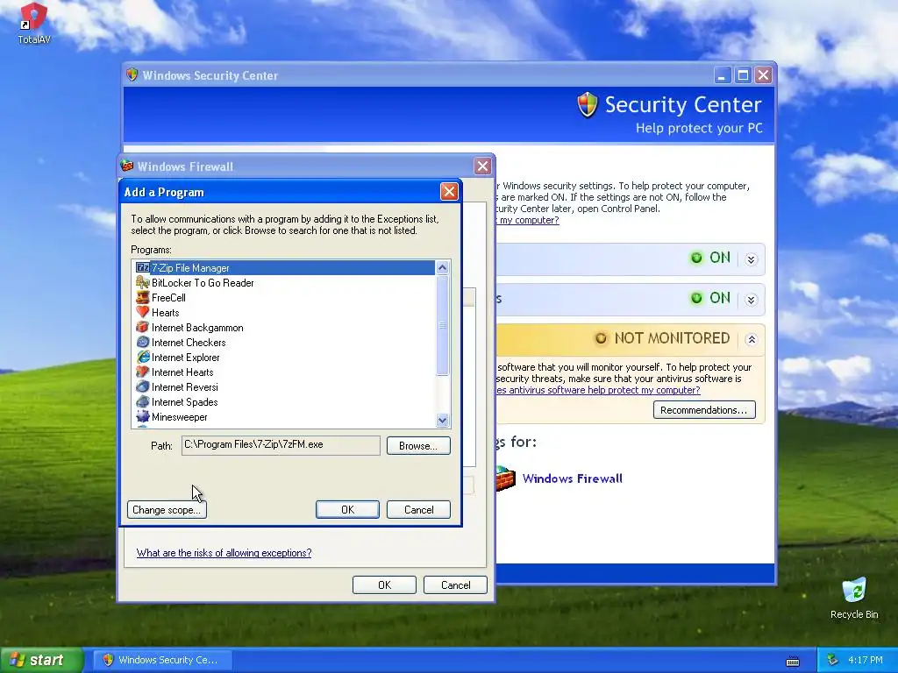Click the Internet Backgammon icon

click(x=143, y=328)
